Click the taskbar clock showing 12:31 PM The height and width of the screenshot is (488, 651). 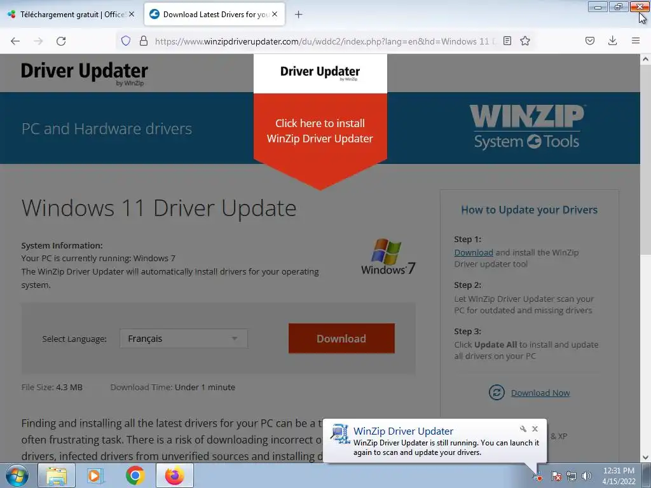click(619, 476)
